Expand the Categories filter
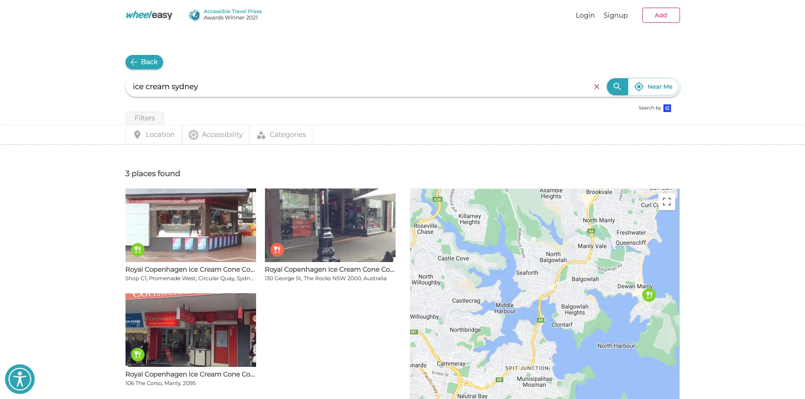This screenshot has width=805, height=399. [281, 135]
